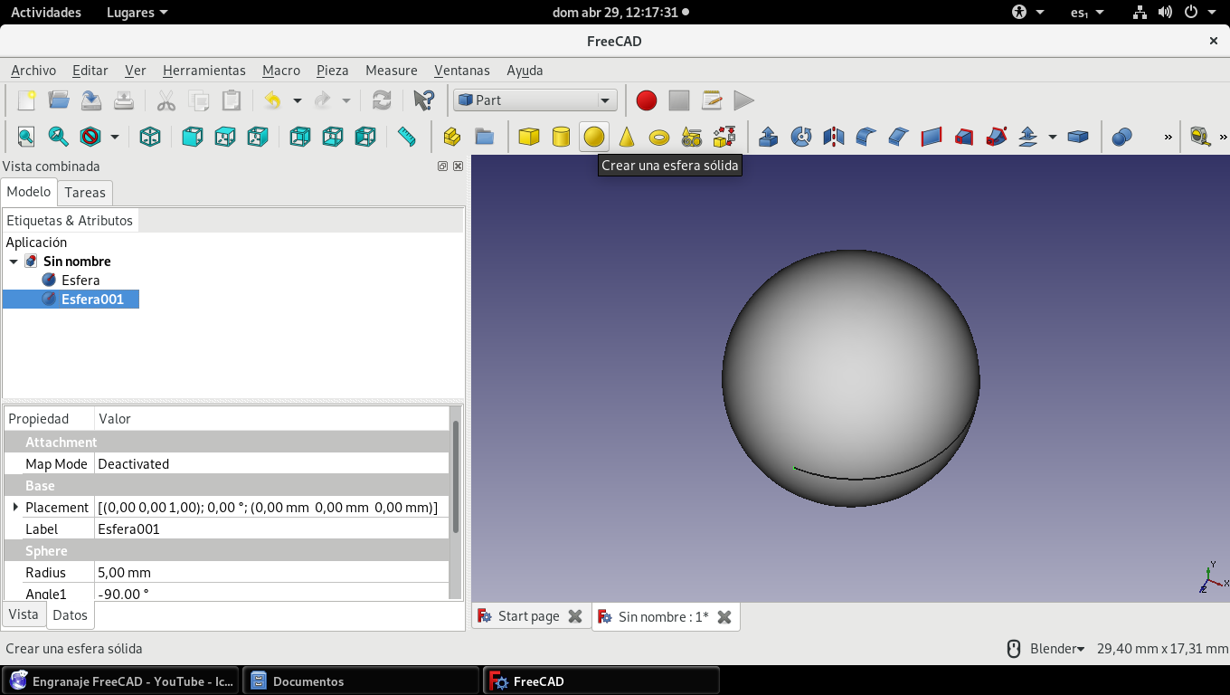Open the macro editor notepad icon
Screen dimensions: 1230x695
[x=712, y=100]
